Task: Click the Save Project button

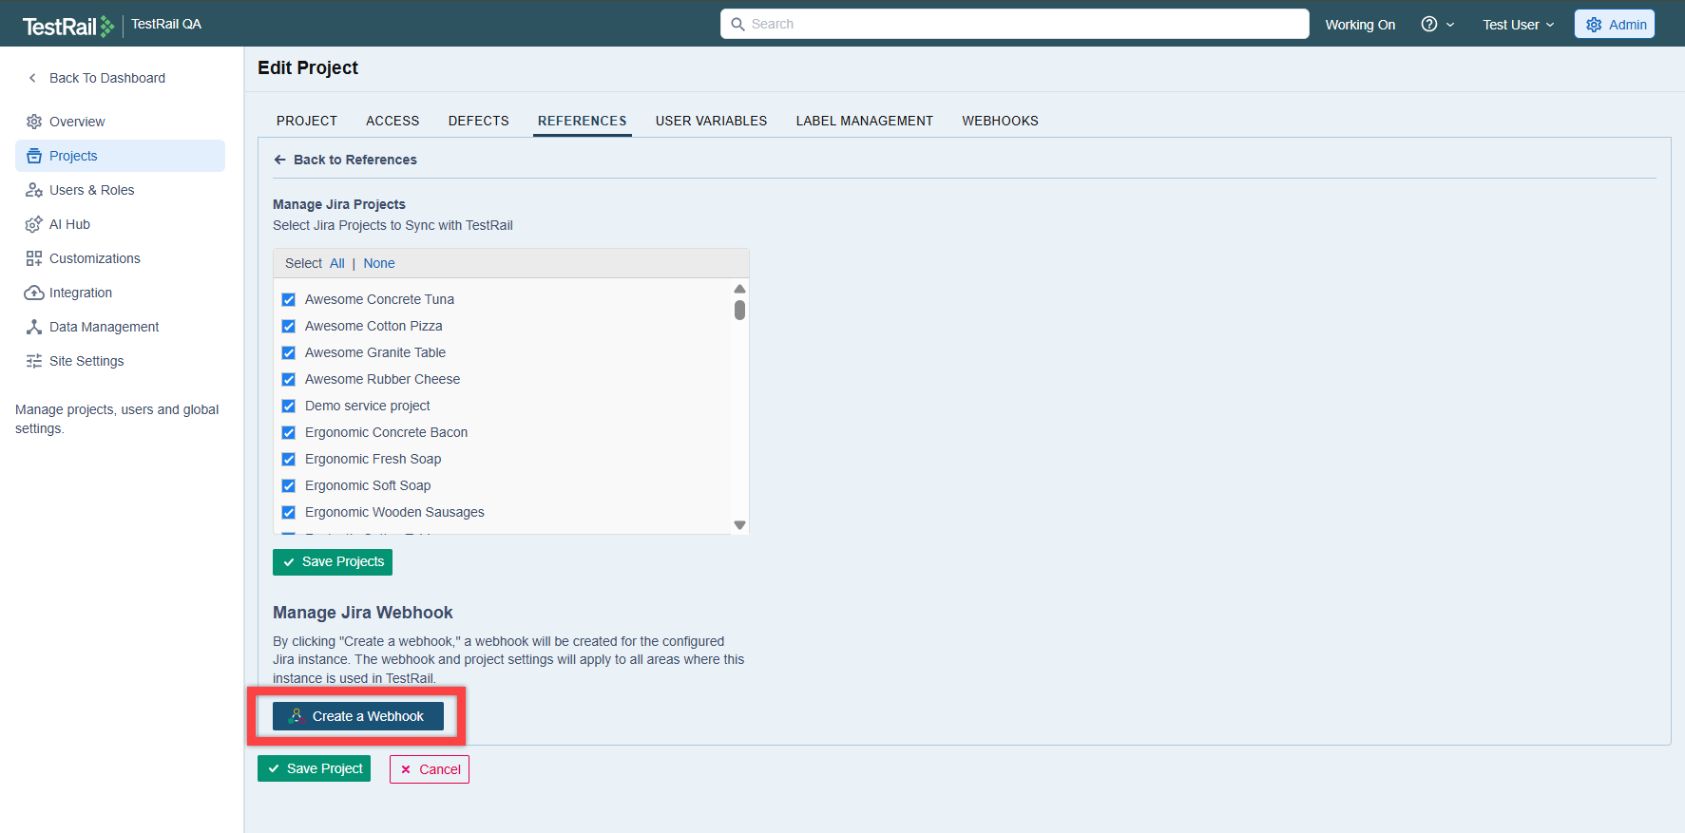Action: (314, 768)
